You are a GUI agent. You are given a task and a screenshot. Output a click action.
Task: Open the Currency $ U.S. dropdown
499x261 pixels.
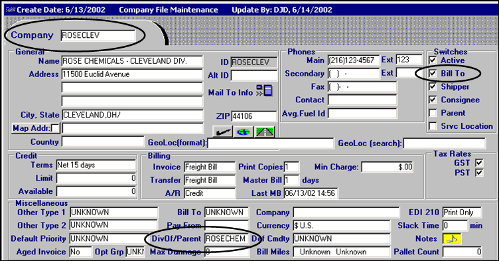(x=342, y=226)
